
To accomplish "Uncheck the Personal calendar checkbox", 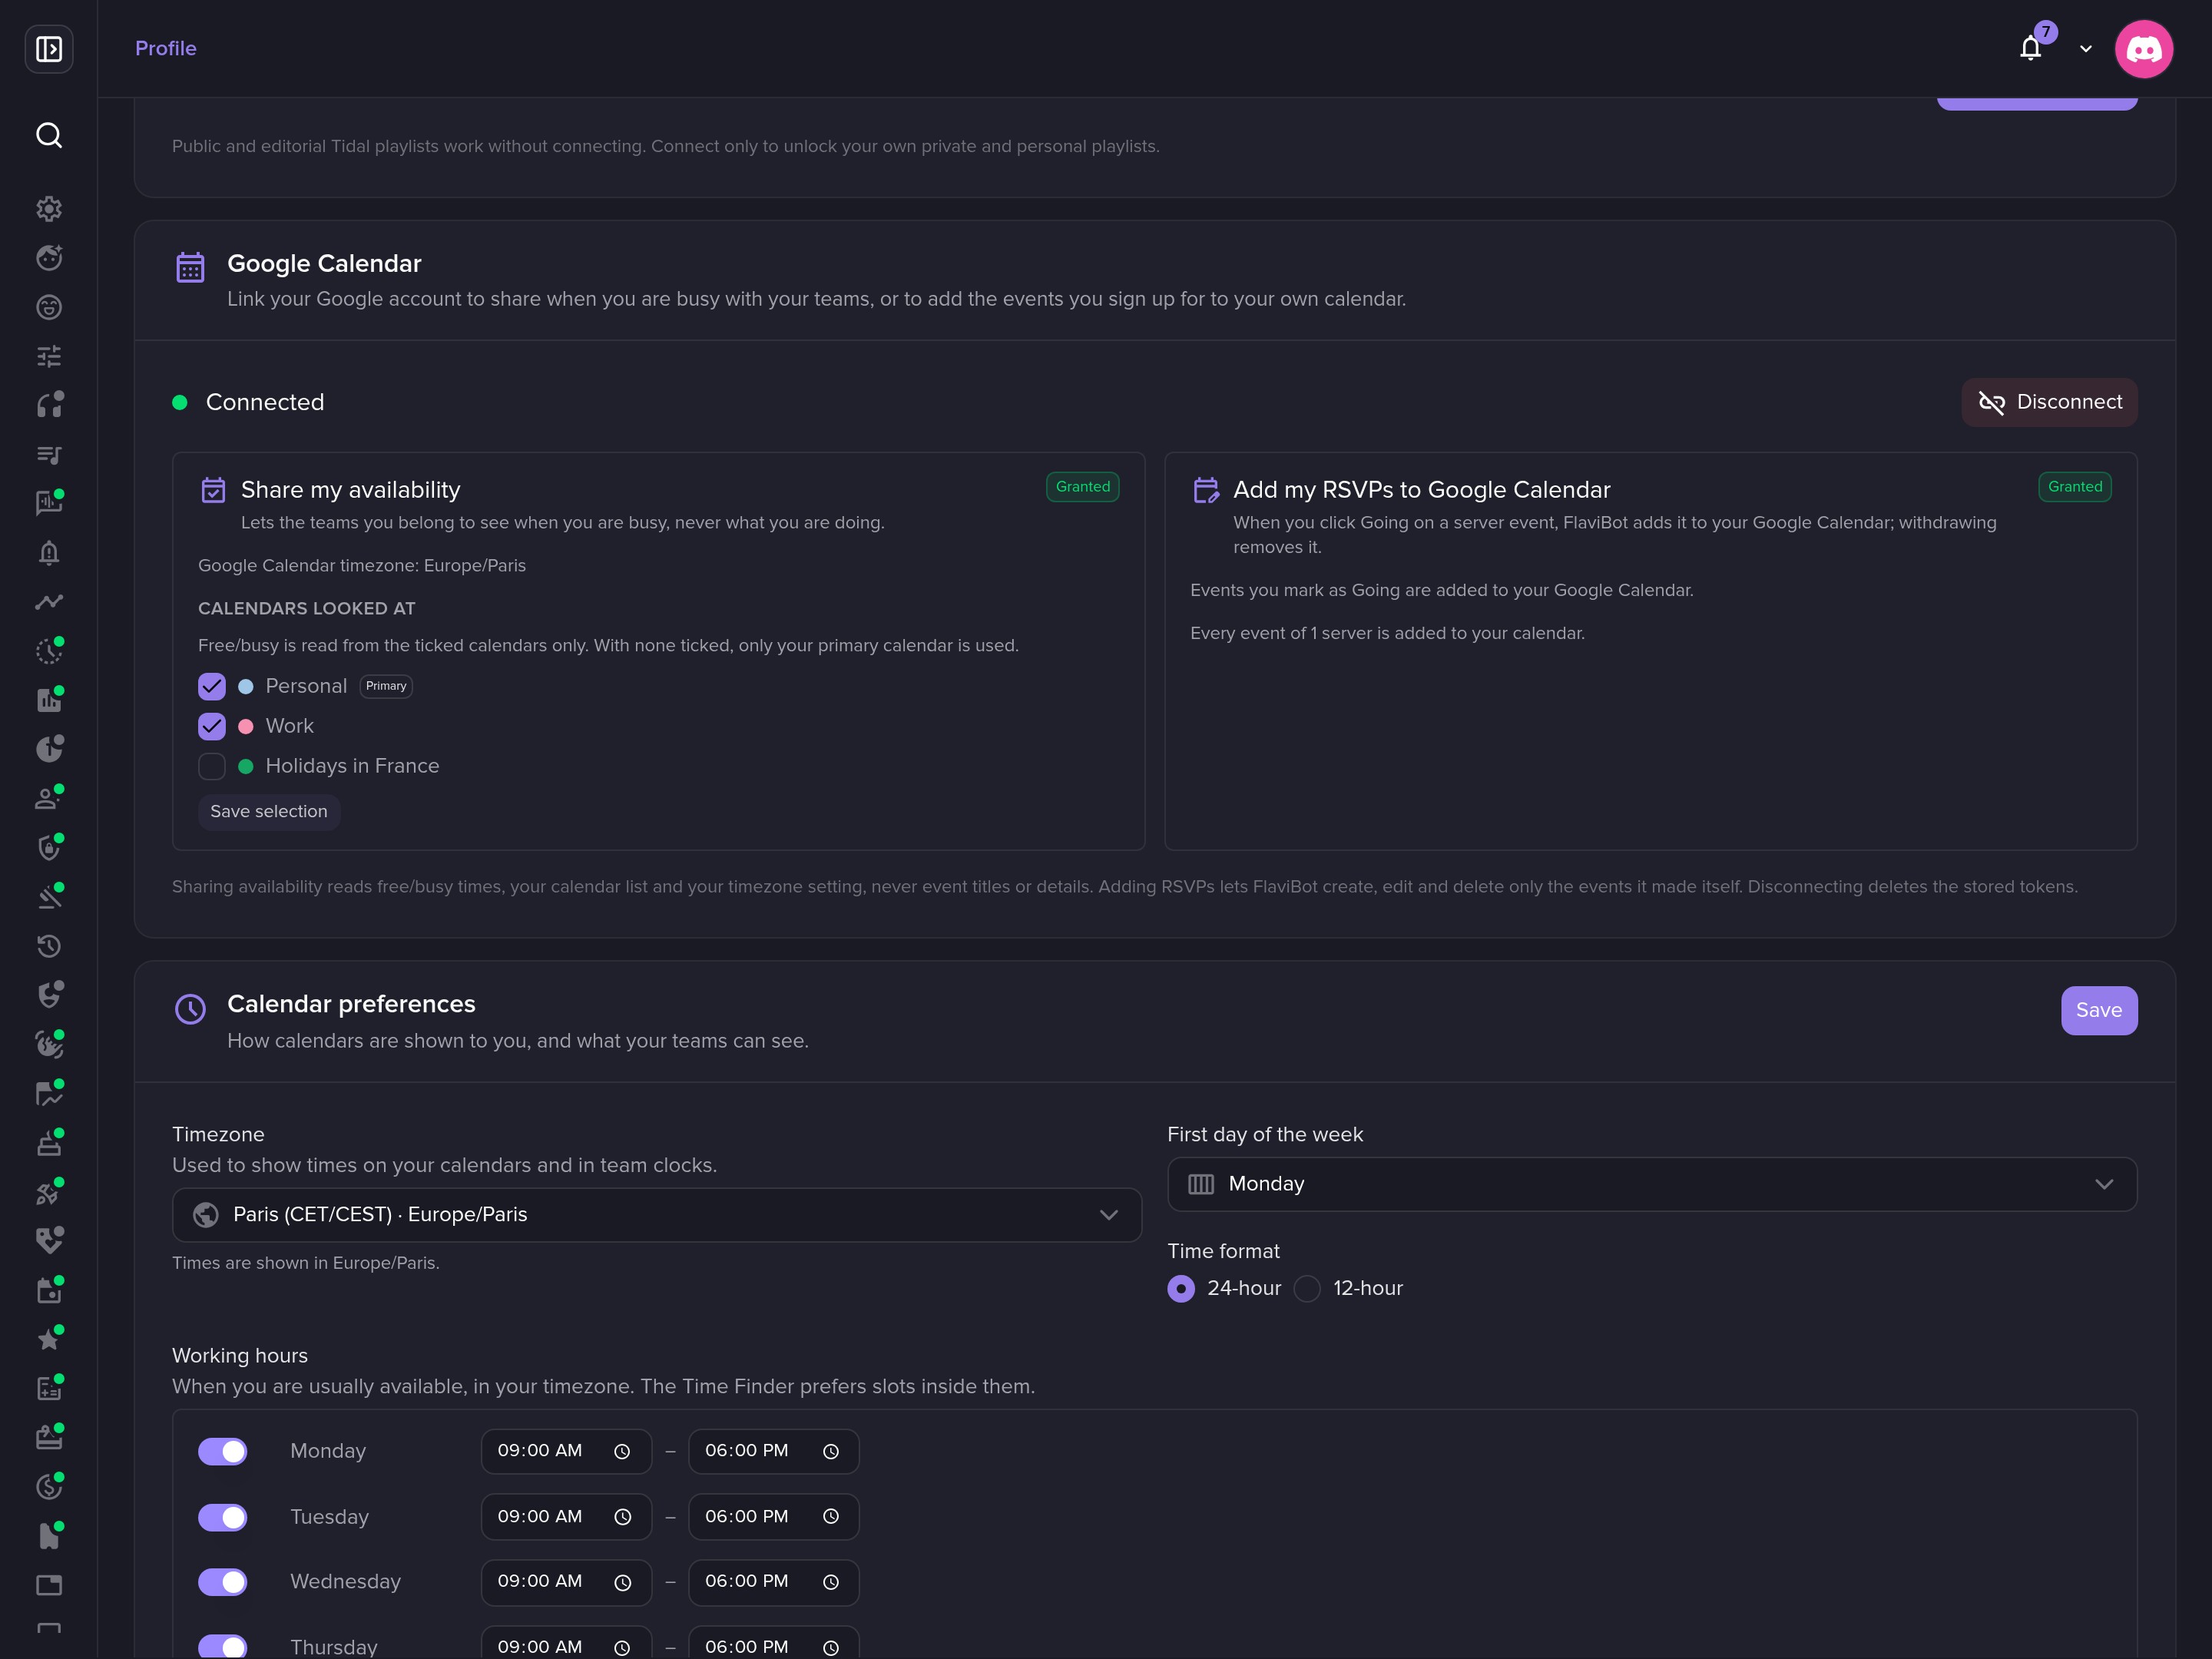I will 211,686.
